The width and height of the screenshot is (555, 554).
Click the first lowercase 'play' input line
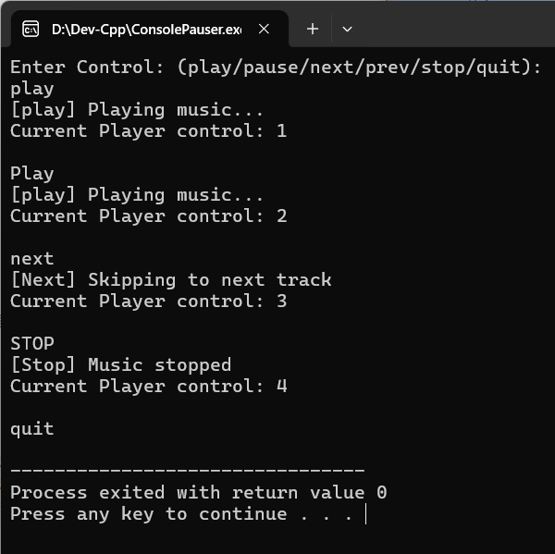coord(32,89)
